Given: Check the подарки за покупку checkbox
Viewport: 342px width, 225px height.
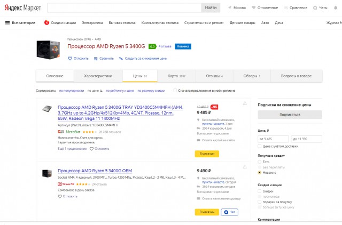Looking at the screenshot, I should (x=259, y=202).
